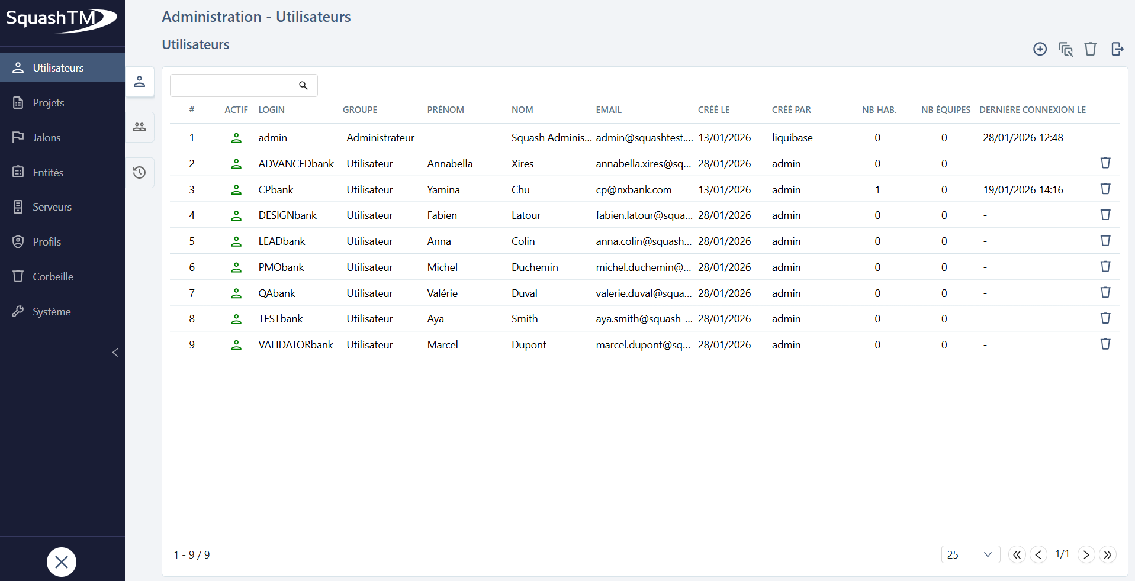Viewport: 1135px width, 581px height.
Task: Delete the VALIDATORbank user row
Action: coord(1105,344)
